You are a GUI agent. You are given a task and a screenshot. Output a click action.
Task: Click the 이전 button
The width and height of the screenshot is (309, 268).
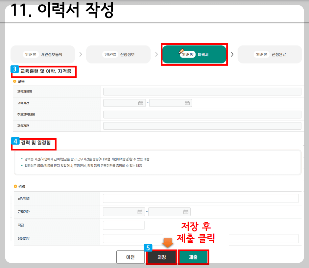click(x=130, y=257)
